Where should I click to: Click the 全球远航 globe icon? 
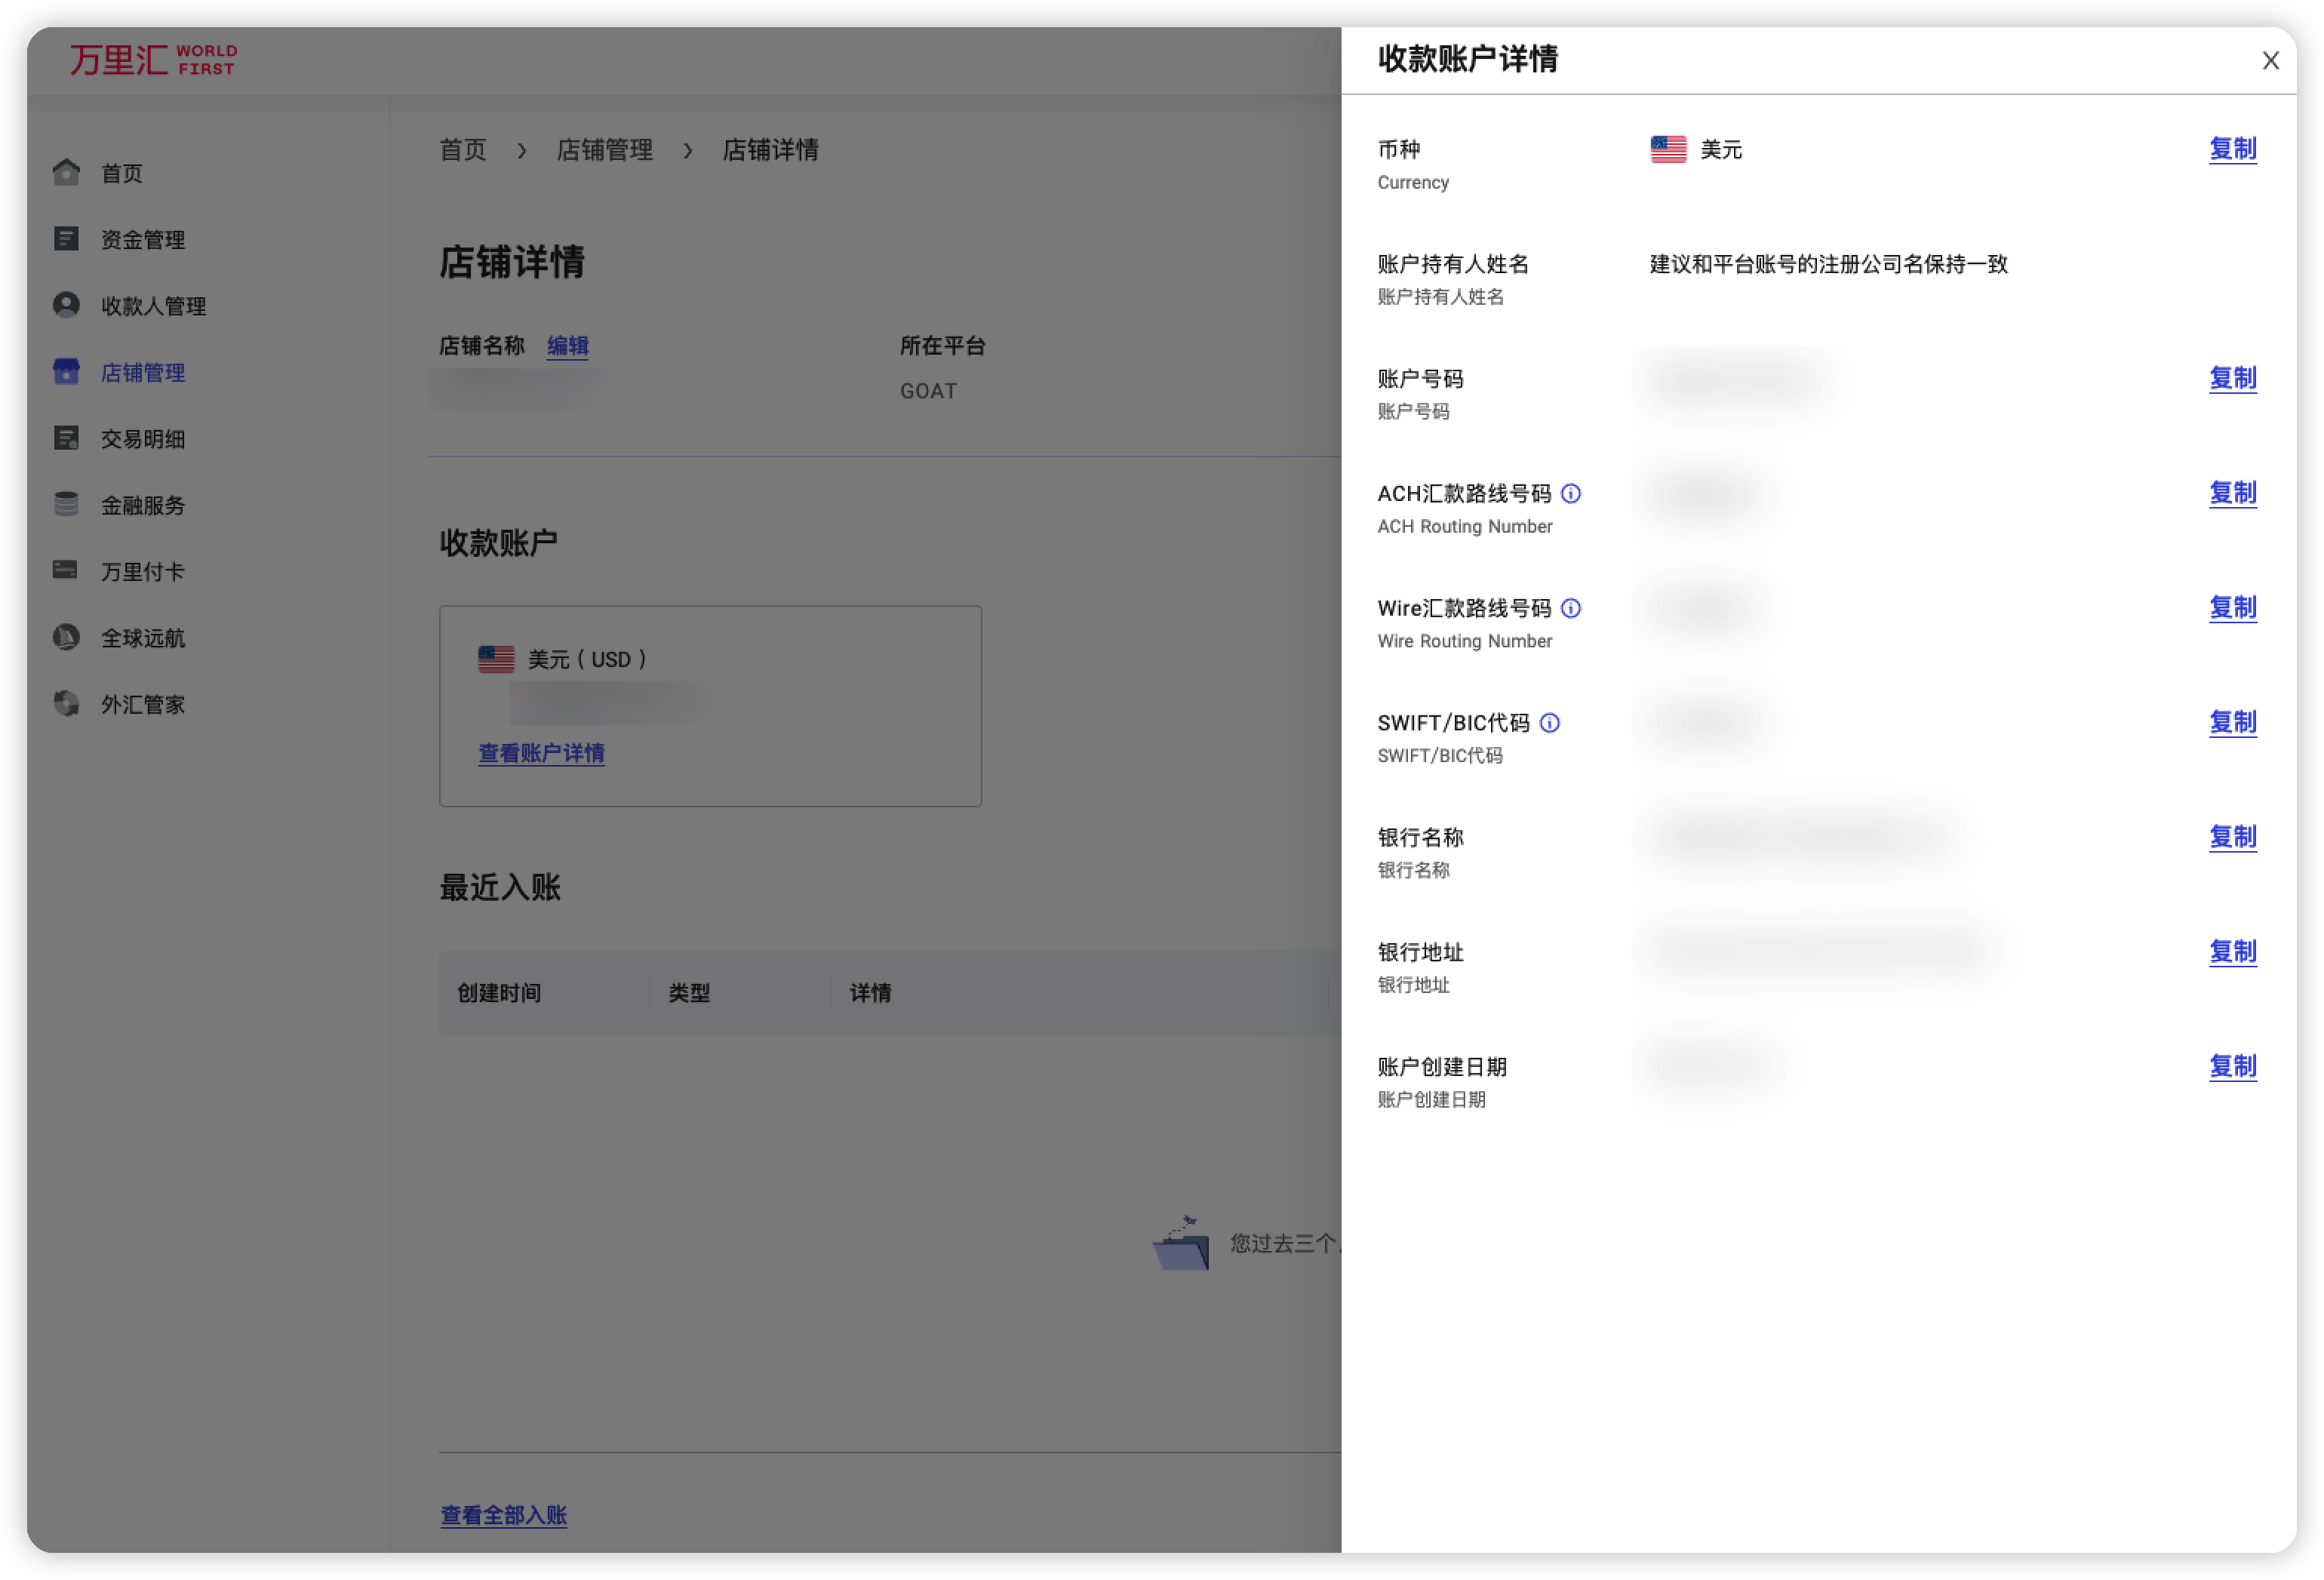click(x=65, y=637)
